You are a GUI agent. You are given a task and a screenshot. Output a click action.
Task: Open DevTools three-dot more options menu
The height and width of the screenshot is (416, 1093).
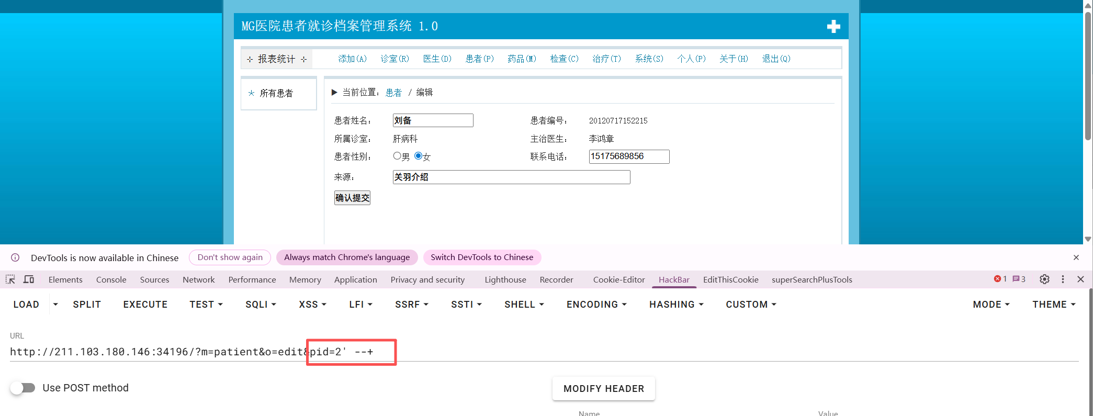coord(1063,279)
